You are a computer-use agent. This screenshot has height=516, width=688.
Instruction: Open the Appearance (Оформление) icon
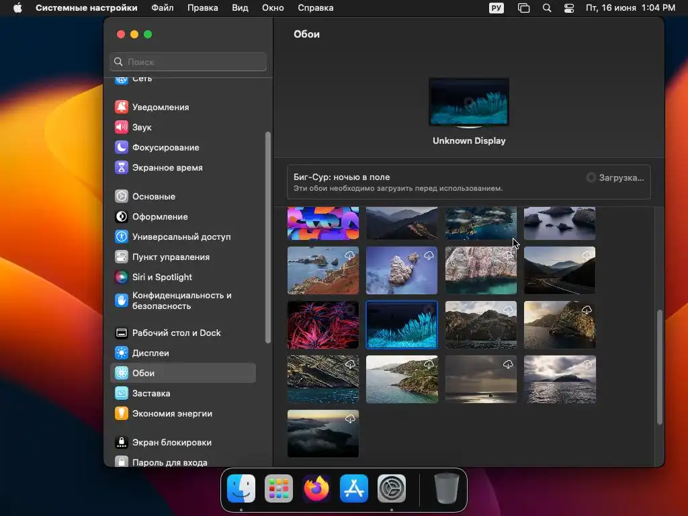point(122,217)
